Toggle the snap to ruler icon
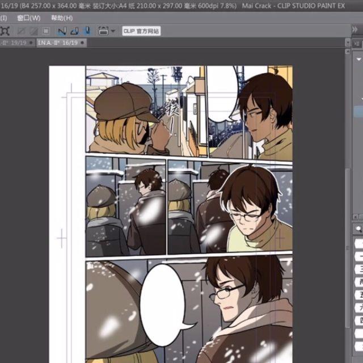Viewport: 363px width, 363px height. click(x=62, y=31)
